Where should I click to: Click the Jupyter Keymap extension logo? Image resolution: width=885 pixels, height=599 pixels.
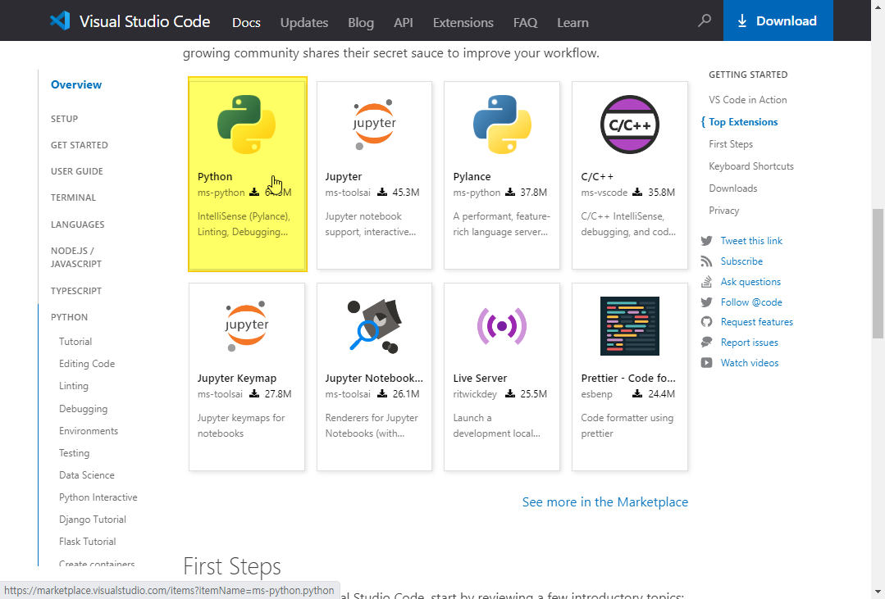(x=247, y=326)
